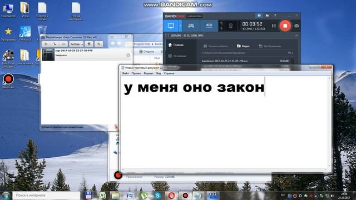Open Bandicam webcam overlay settings

click(230, 26)
